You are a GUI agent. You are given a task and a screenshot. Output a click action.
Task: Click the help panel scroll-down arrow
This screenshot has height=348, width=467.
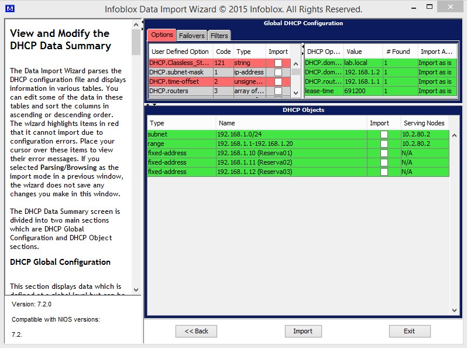[x=136, y=290]
